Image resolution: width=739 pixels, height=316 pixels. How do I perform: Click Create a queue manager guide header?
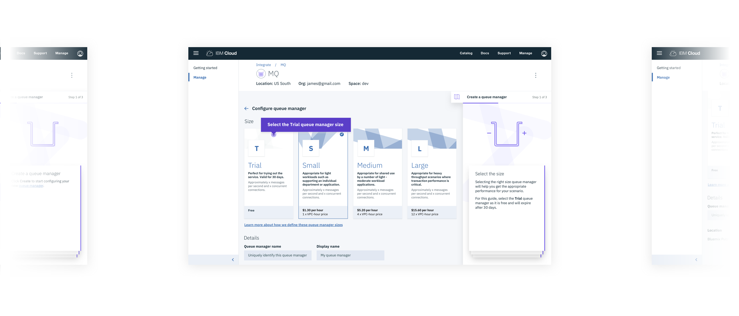pos(487,97)
